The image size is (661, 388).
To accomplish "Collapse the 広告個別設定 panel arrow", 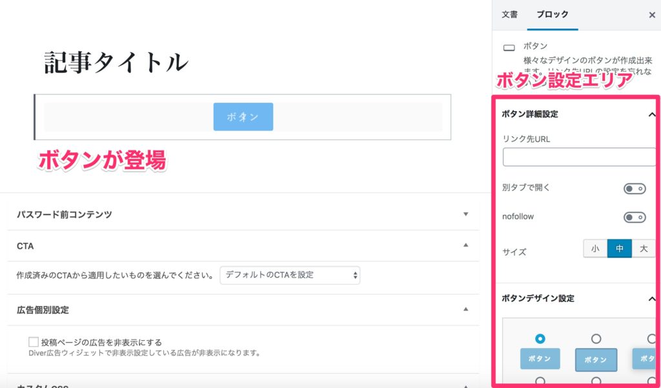I will 466,309.
